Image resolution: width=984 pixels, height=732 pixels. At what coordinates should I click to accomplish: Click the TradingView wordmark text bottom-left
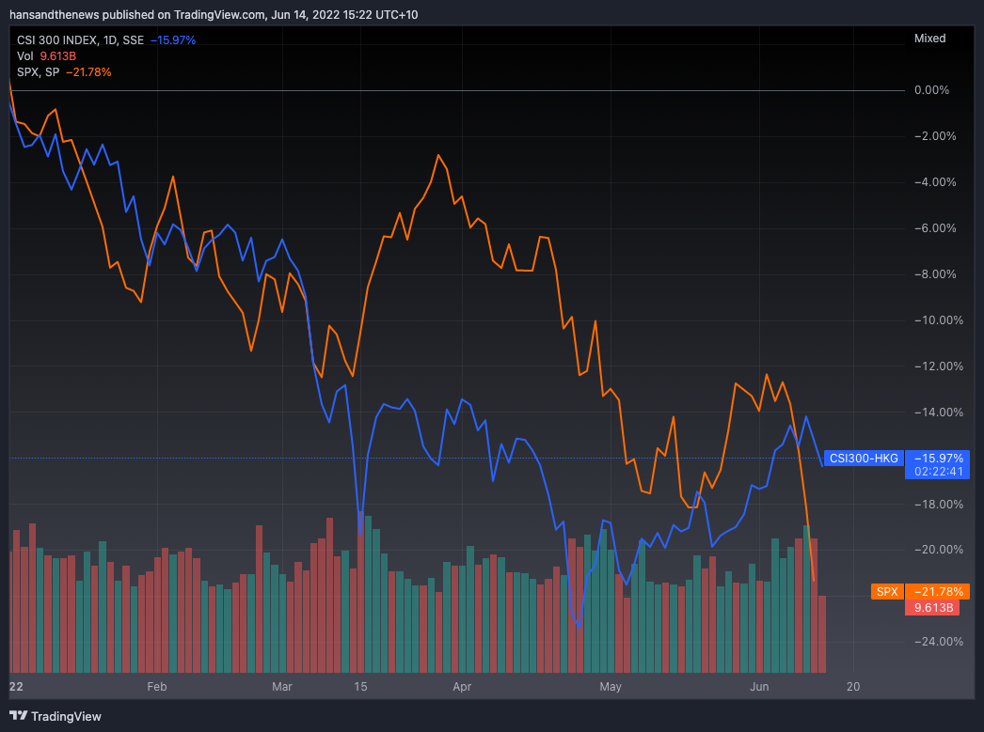66,716
